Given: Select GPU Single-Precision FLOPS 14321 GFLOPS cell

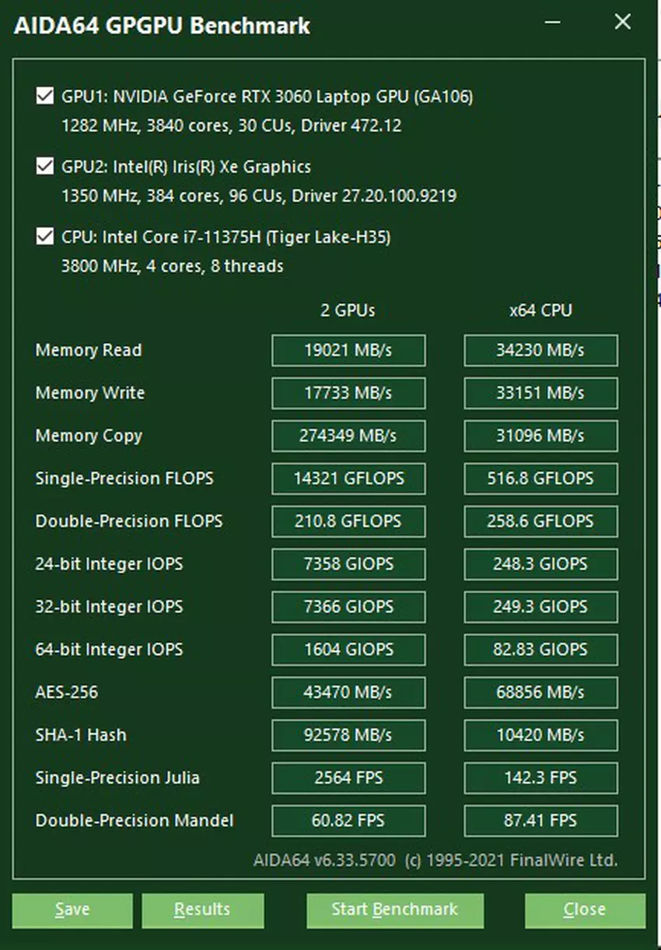Looking at the screenshot, I should pyautogui.click(x=348, y=479).
